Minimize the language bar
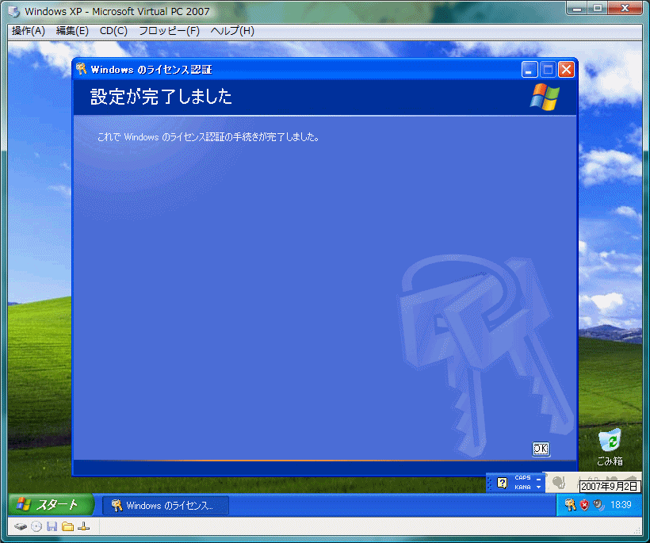The image size is (650, 543). (x=538, y=479)
